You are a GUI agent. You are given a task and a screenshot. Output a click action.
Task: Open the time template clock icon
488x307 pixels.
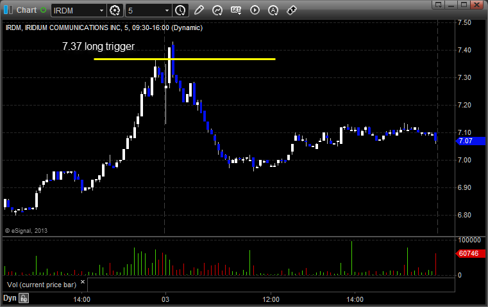[x=180, y=11]
